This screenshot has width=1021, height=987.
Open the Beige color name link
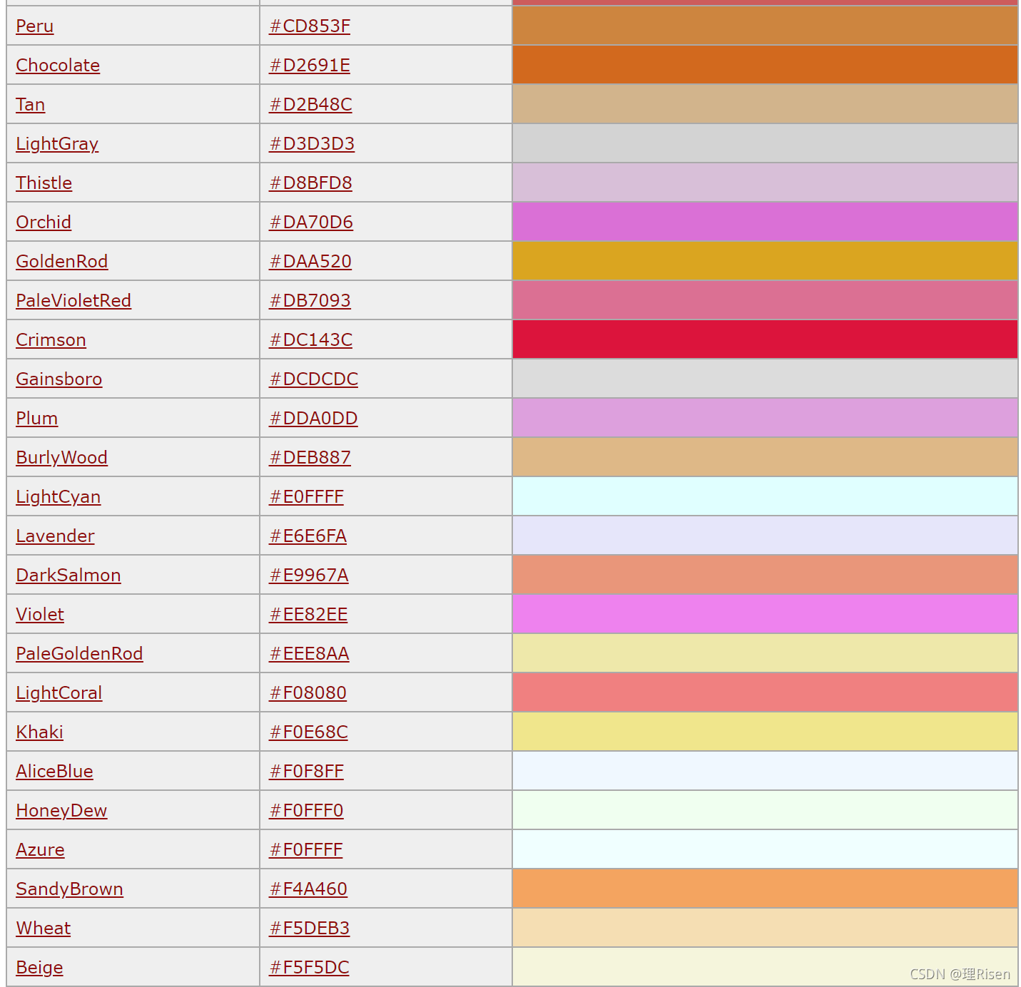(40, 968)
